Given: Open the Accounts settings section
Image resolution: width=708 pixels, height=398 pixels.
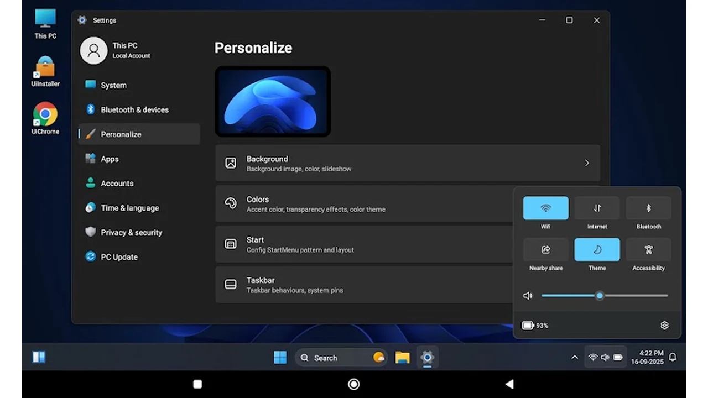Looking at the screenshot, I should tap(139, 183).
